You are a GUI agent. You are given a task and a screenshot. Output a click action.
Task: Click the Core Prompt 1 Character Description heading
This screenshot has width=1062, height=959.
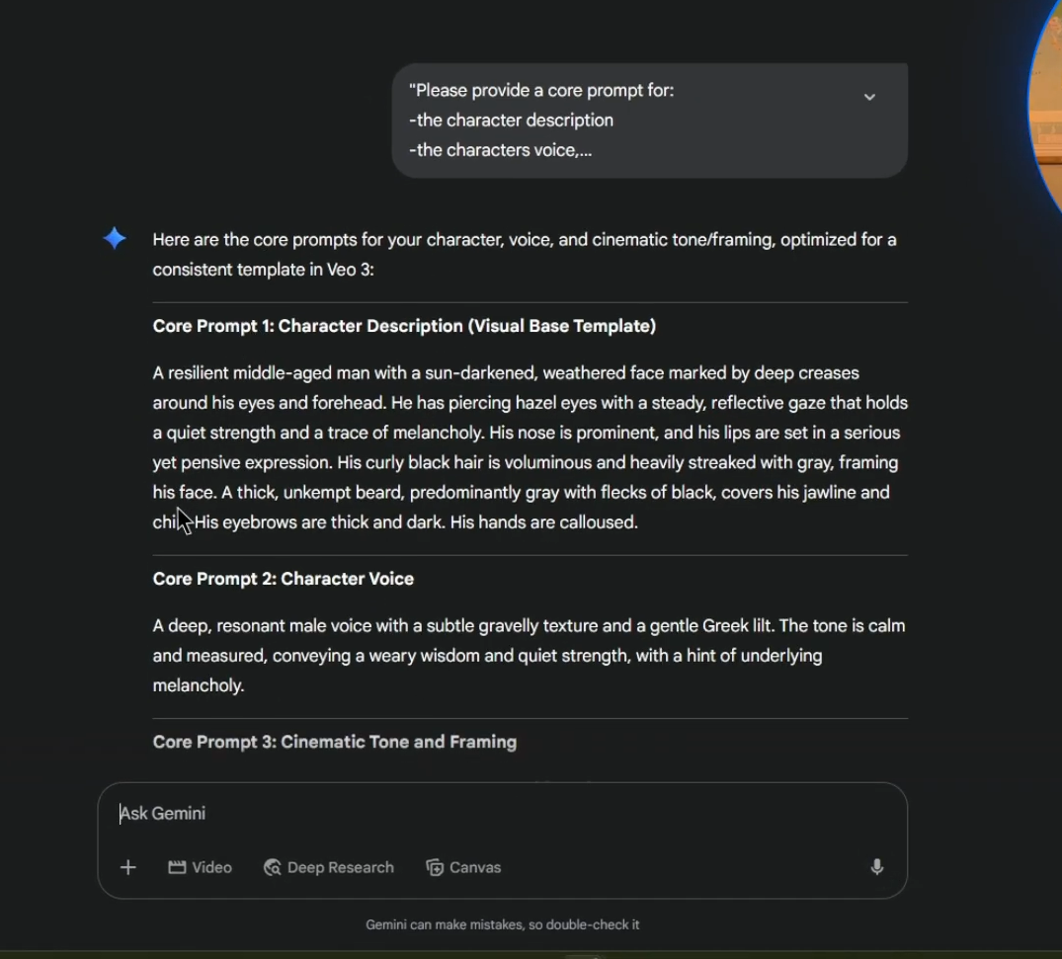[404, 326]
